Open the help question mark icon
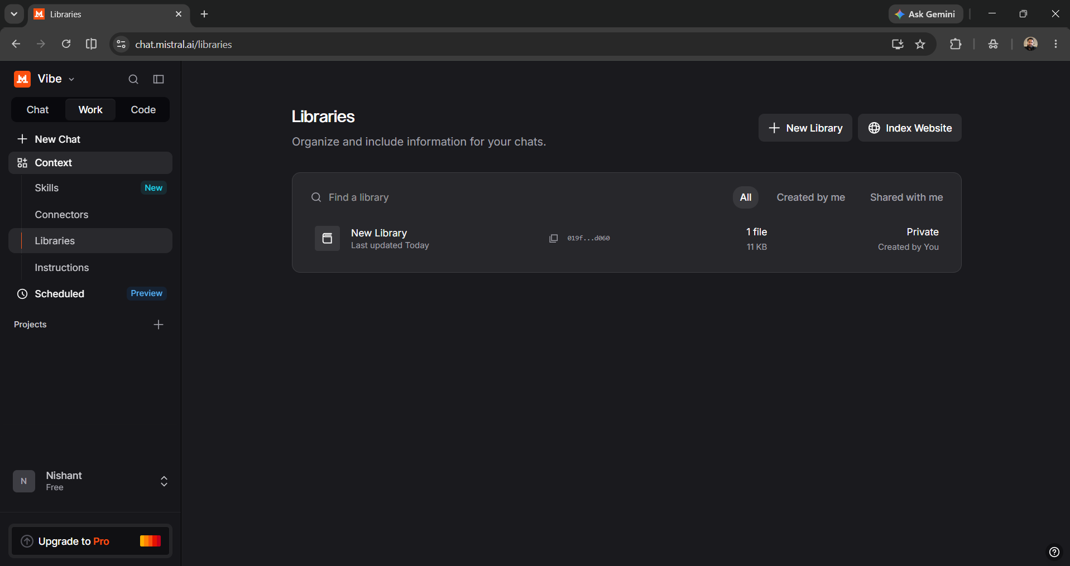Viewport: 1070px width, 566px height. [x=1054, y=552]
